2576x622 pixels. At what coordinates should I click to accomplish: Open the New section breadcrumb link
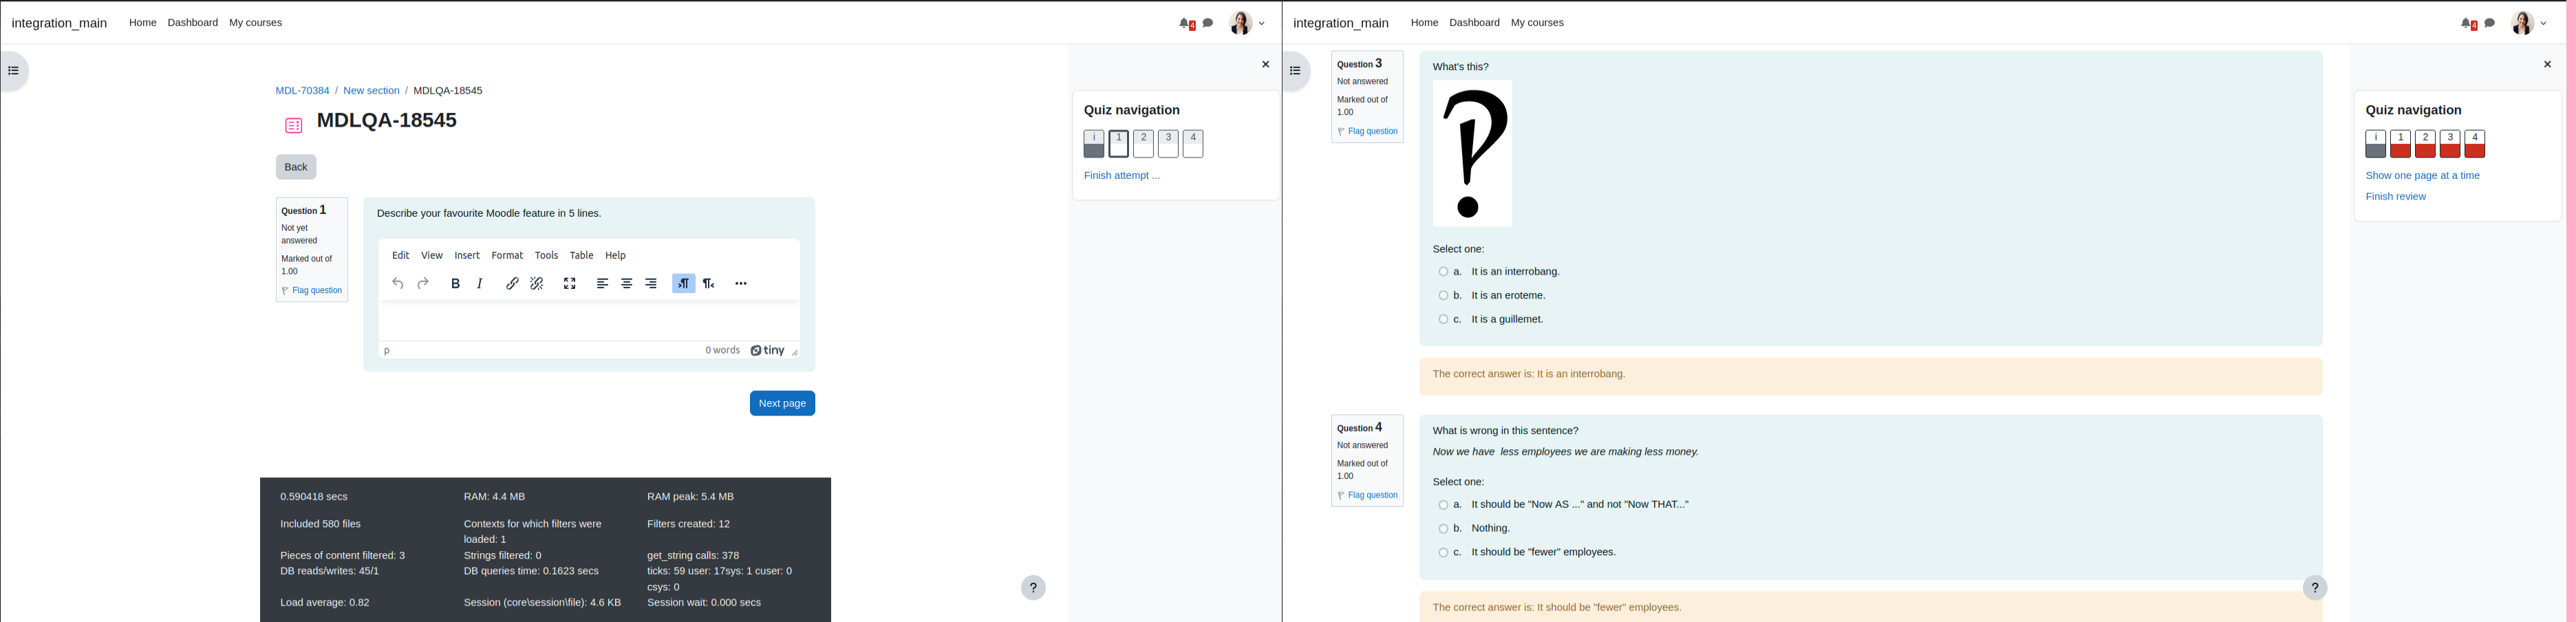pos(371,91)
